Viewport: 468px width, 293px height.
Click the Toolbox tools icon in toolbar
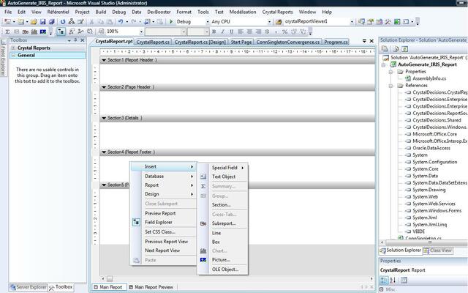pyautogui.click(x=388, y=21)
